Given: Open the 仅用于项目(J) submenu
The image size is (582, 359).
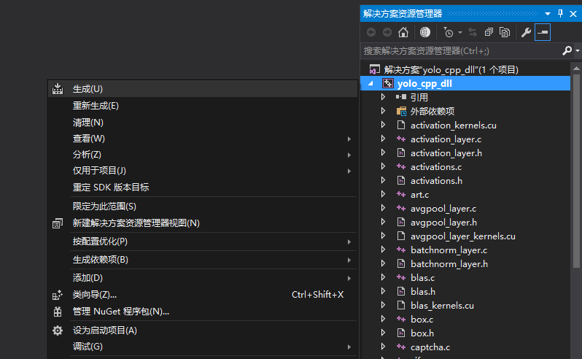Looking at the screenshot, I should coord(203,171).
